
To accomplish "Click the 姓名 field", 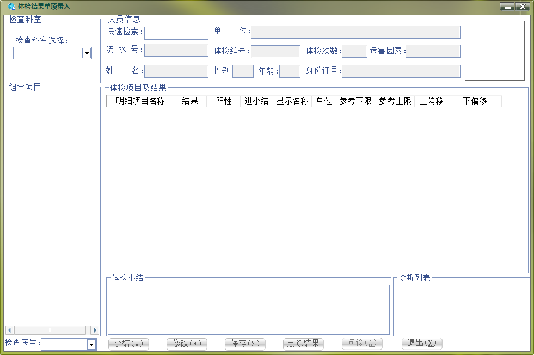I will point(176,71).
